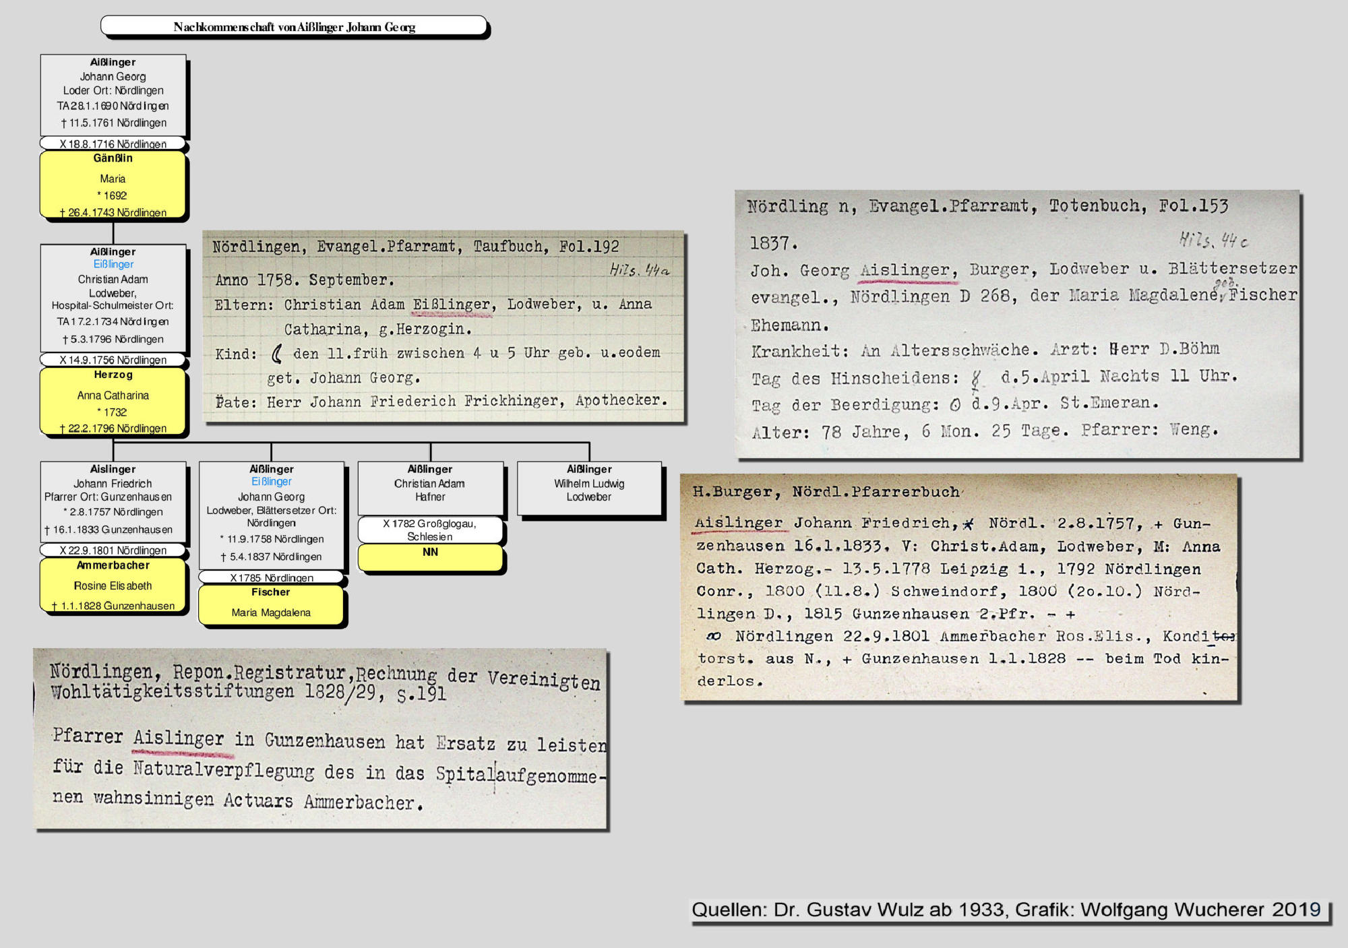Image resolution: width=1348 pixels, height=948 pixels.
Task: Open the H.Burger Nördl.Pfarrerbuch card image
Action: point(959,586)
